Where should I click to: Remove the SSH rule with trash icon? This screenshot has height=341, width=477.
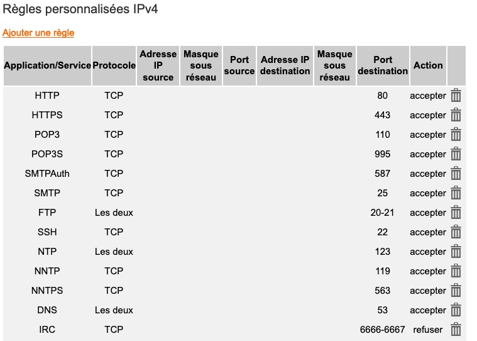[456, 232]
